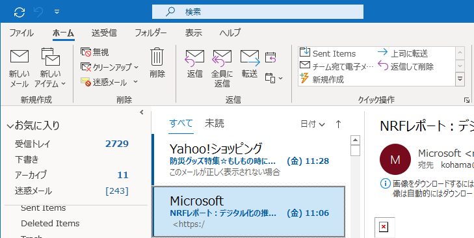Click the 無視 ignore conversation button
Image resolution: width=474 pixels, height=238 pixels.
click(x=95, y=52)
